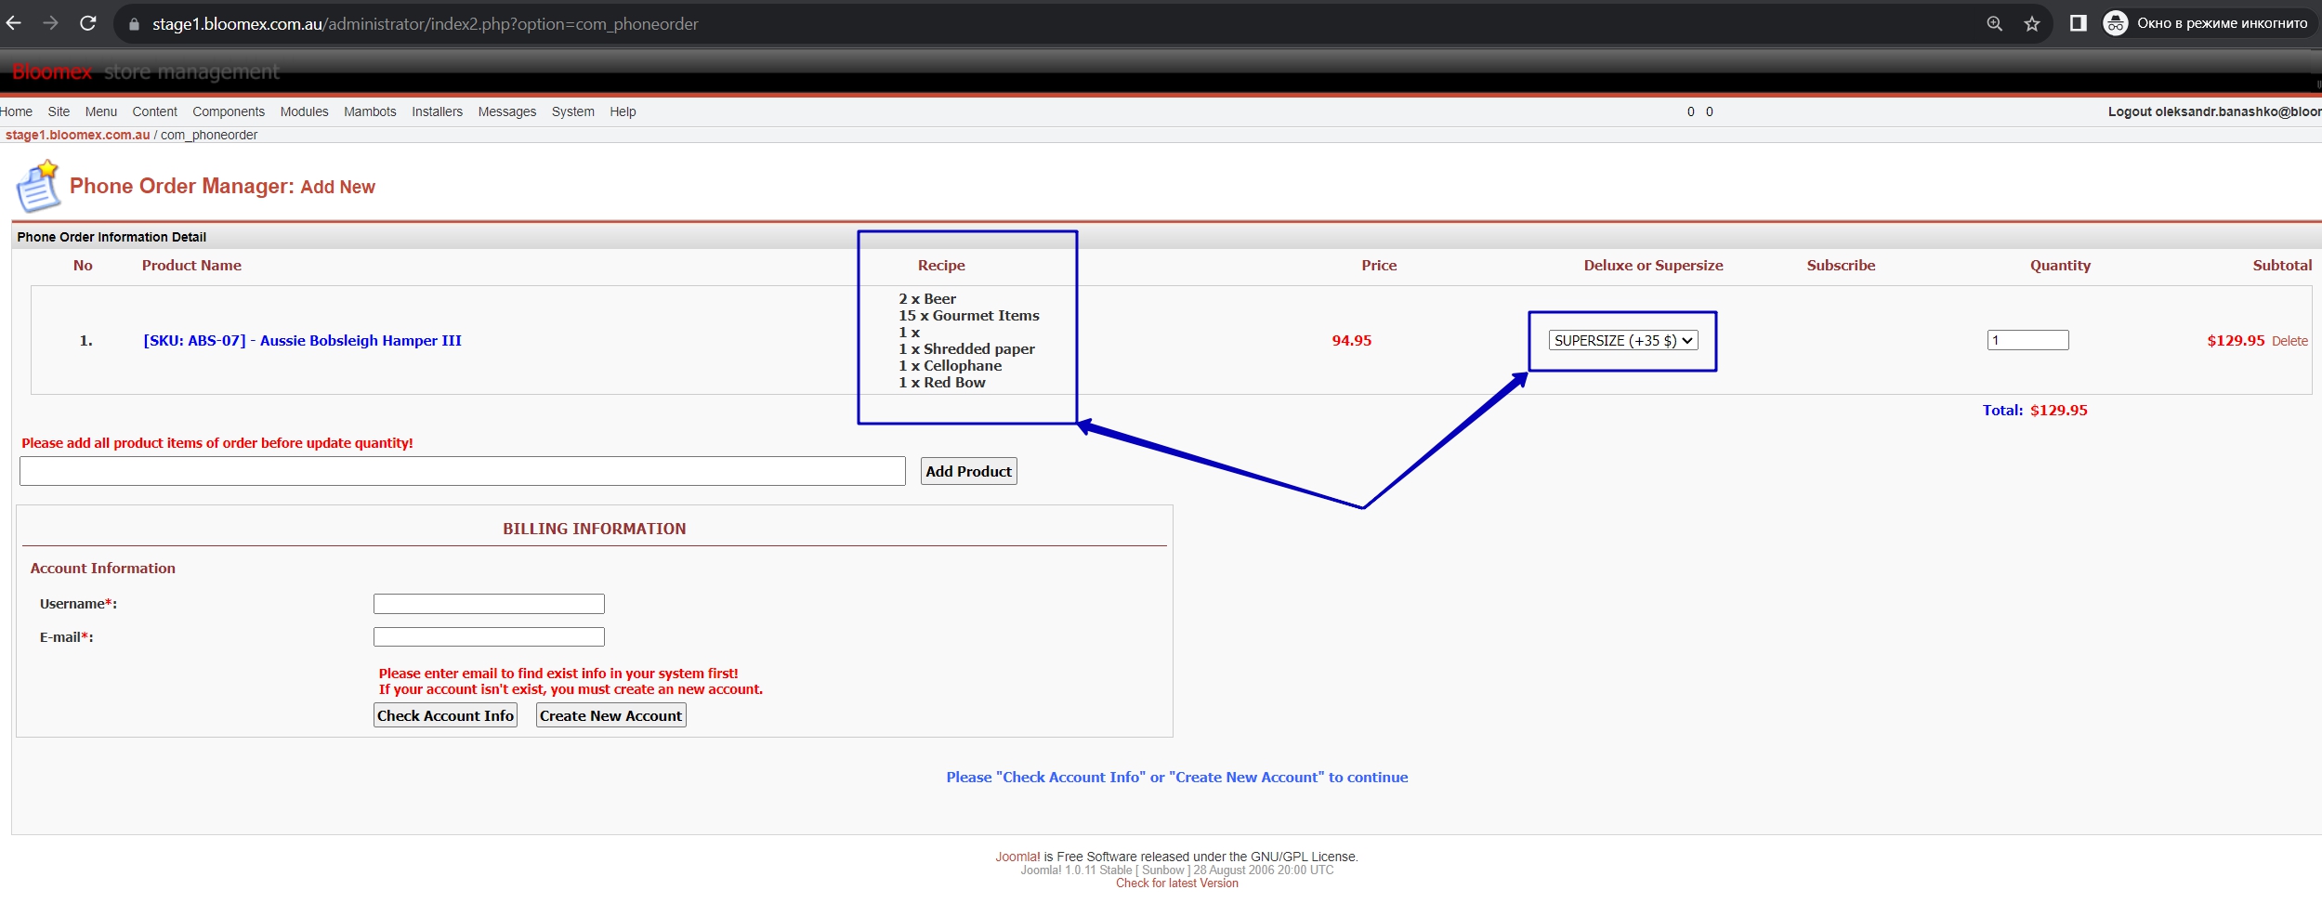Screen dimensions: 2322x903
Task: Click the $129.95 subtotal in product row
Action: tap(2236, 340)
